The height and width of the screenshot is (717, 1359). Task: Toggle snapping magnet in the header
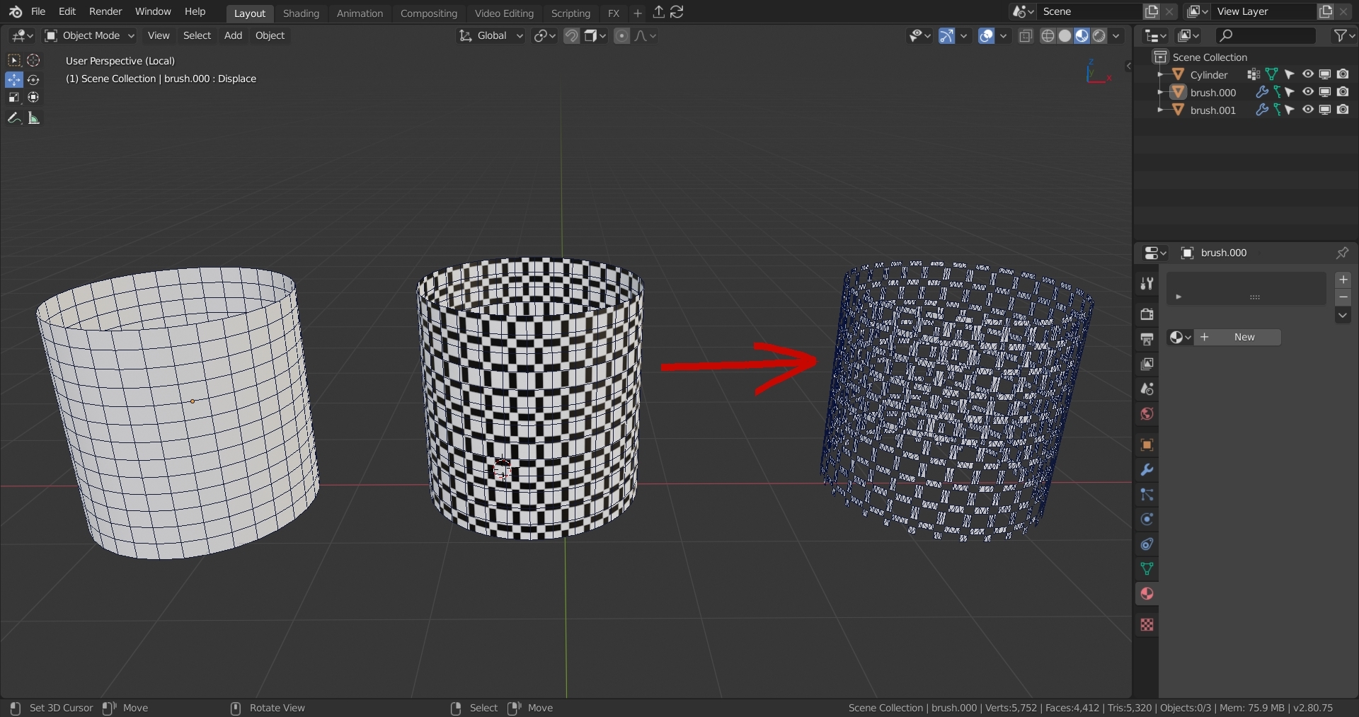571,36
